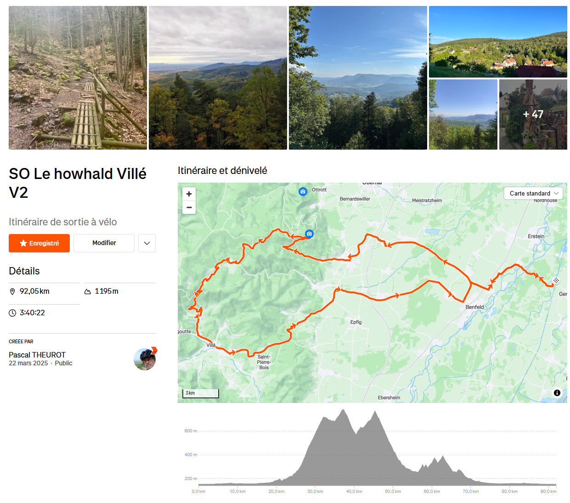Open the photo marker at route start
Screen dimensions: 570x503
tap(309, 234)
